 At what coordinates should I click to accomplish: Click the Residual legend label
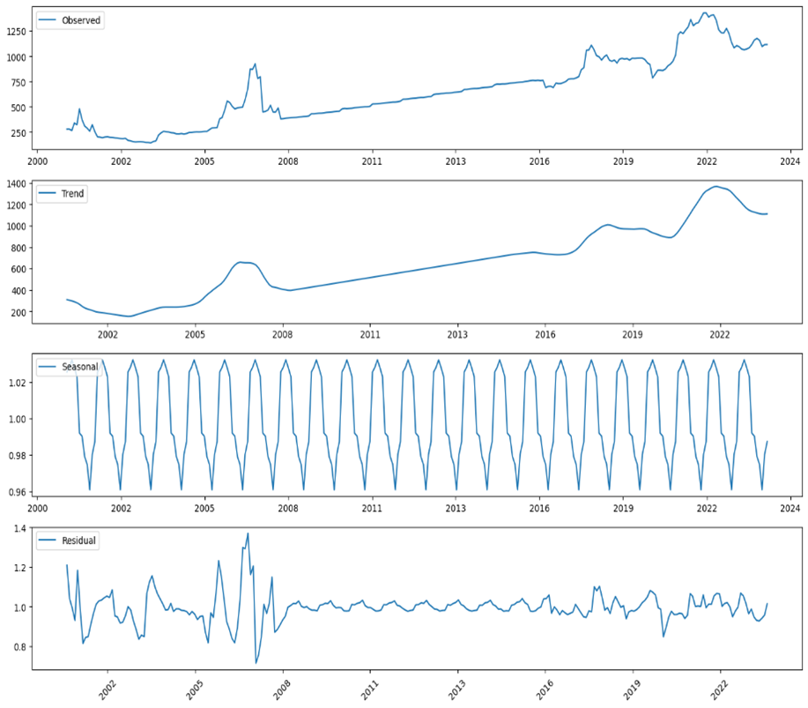tap(78, 540)
